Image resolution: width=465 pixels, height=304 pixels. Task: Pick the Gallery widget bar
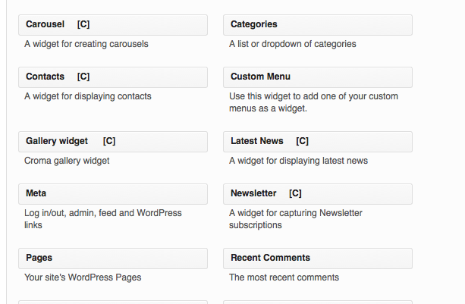click(113, 142)
